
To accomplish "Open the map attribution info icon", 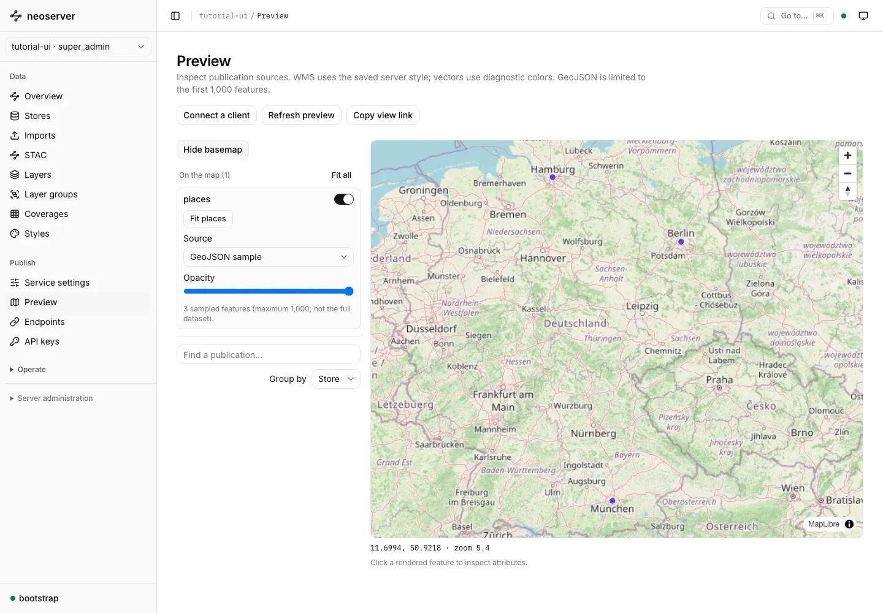I will coord(849,524).
